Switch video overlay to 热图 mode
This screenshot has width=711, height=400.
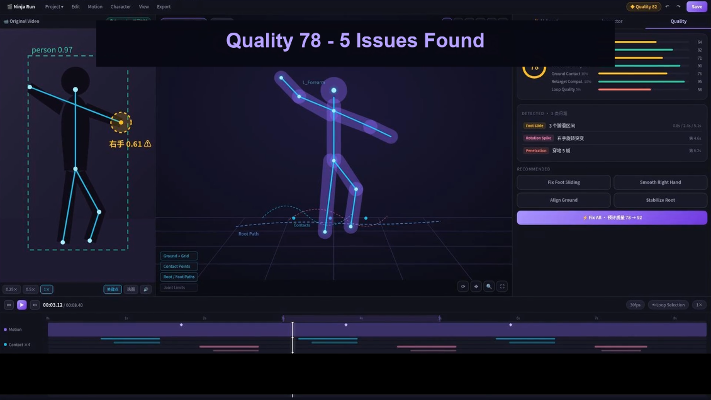click(x=131, y=289)
